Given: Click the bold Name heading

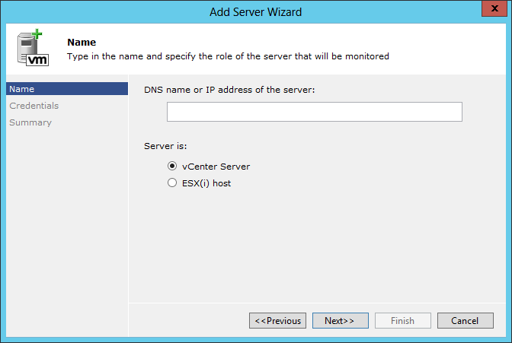Looking at the screenshot, I should pyautogui.click(x=82, y=43).
